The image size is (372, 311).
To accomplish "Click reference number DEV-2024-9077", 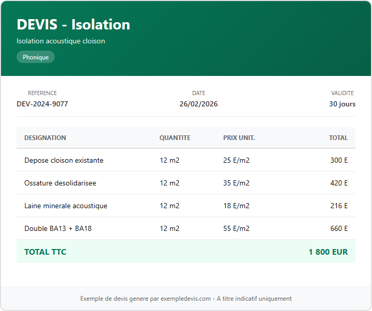I will pos(42,104).
